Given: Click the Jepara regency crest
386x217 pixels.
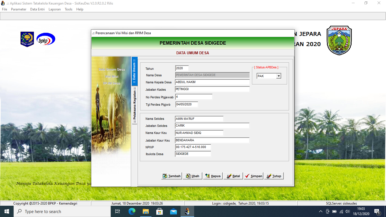Looking at the screenshot, I should coord(339,40).
